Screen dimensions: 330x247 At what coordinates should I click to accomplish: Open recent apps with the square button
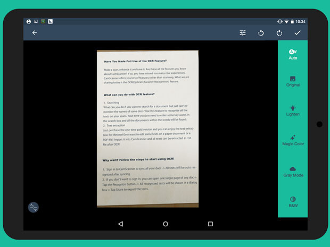coord(210,224)
